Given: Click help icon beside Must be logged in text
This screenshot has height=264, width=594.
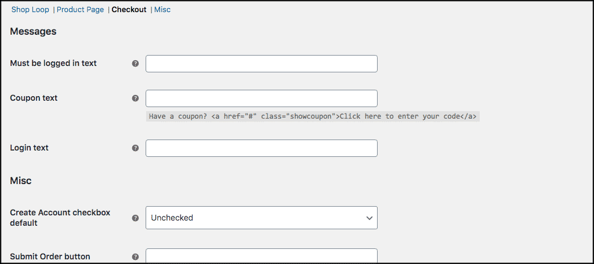Looking at the screenshot, I should (x=135, y=64).
